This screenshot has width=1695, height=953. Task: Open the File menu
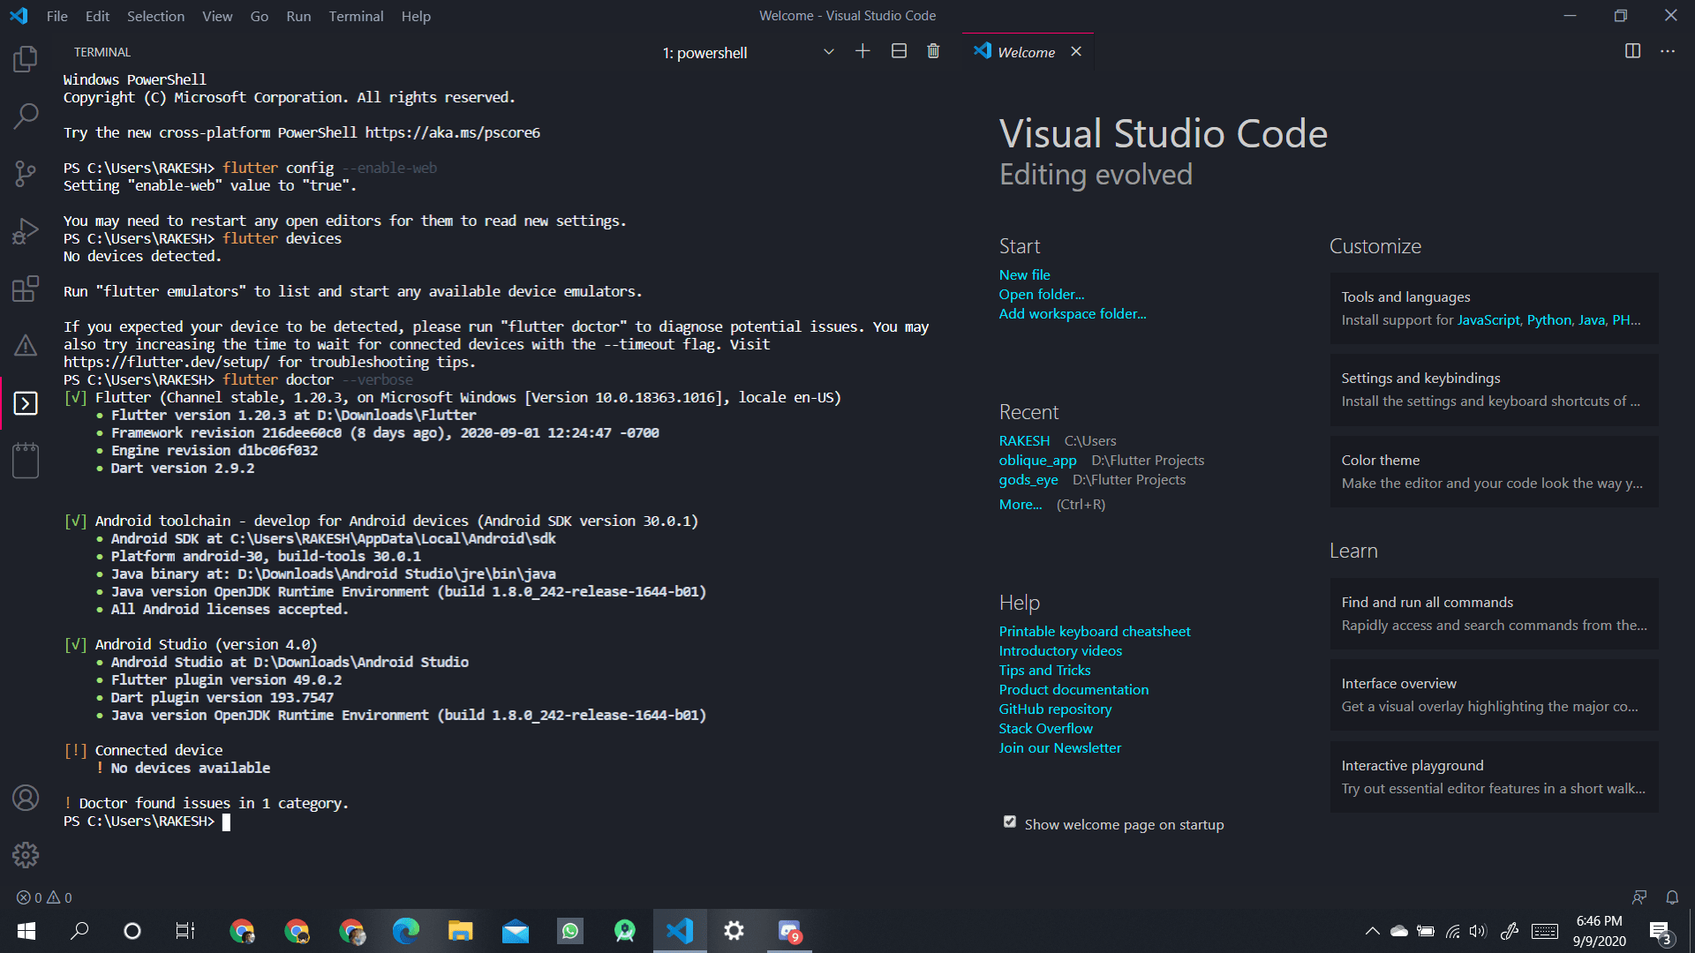pos(56,16)
